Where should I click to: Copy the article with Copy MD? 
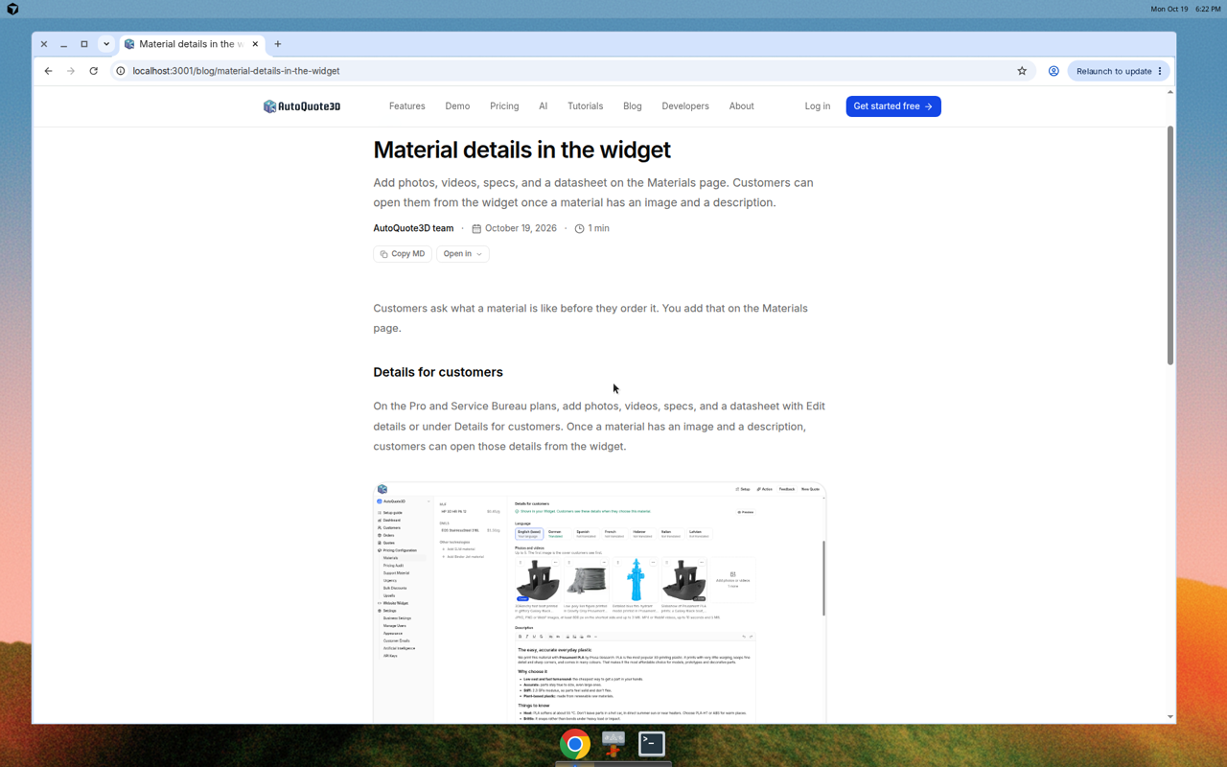[x=403, y=254]
